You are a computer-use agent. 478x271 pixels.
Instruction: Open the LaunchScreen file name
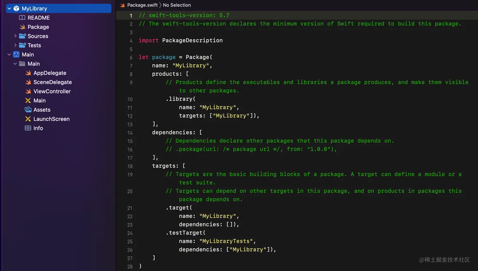52,119
